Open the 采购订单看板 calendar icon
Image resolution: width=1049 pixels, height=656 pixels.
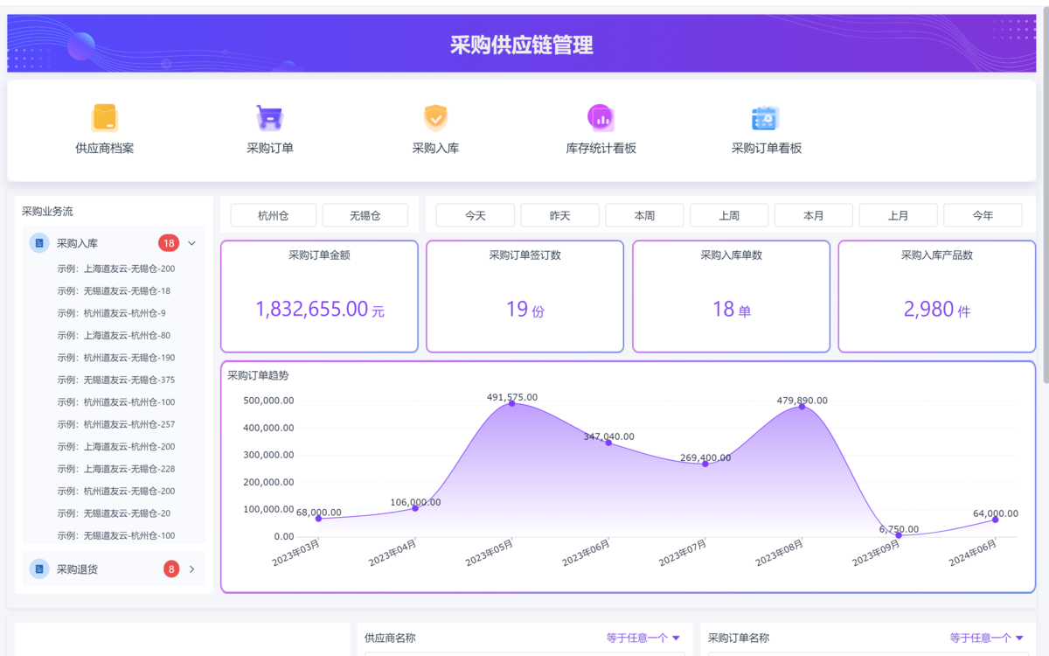[766, 118]
